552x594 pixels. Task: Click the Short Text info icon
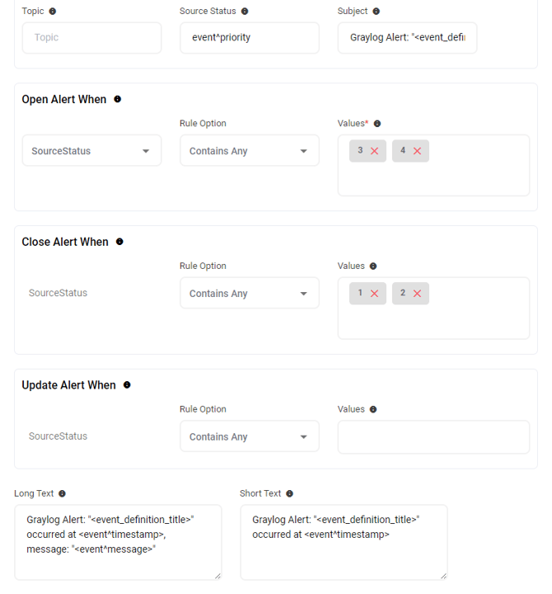point(289,493)
